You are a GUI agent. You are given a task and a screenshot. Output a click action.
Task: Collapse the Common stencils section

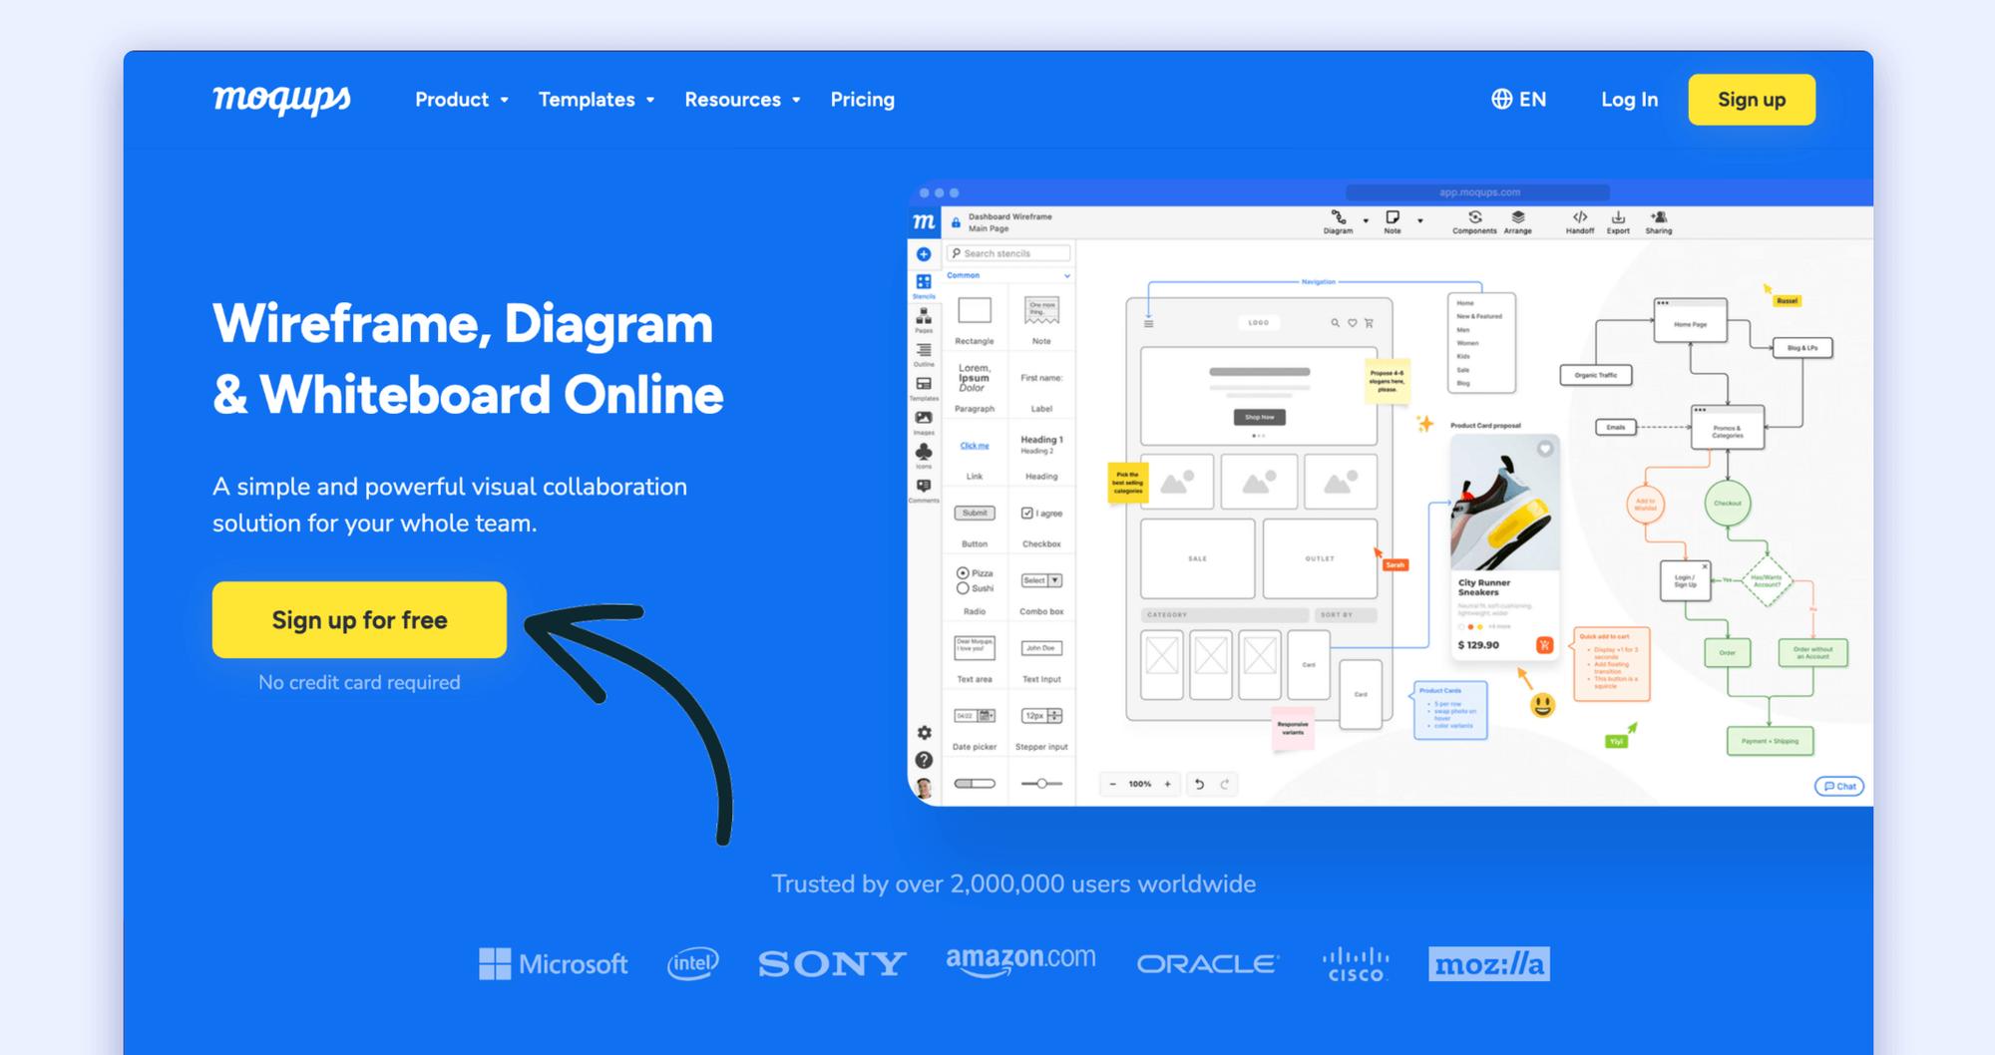(1065, 275)
